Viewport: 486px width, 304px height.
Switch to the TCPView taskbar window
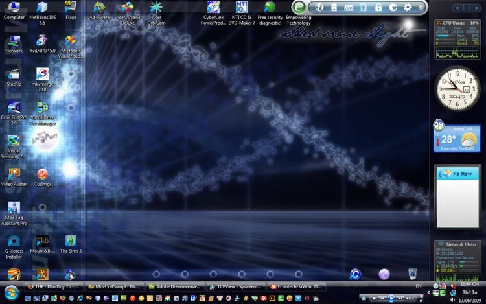[237, 286]
